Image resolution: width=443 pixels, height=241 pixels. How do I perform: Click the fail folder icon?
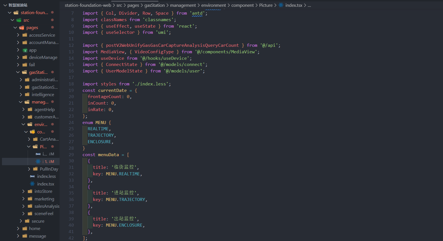[25, 65]
